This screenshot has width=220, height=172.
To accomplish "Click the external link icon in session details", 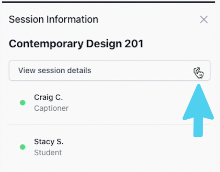I will click(x=197, y=70).
